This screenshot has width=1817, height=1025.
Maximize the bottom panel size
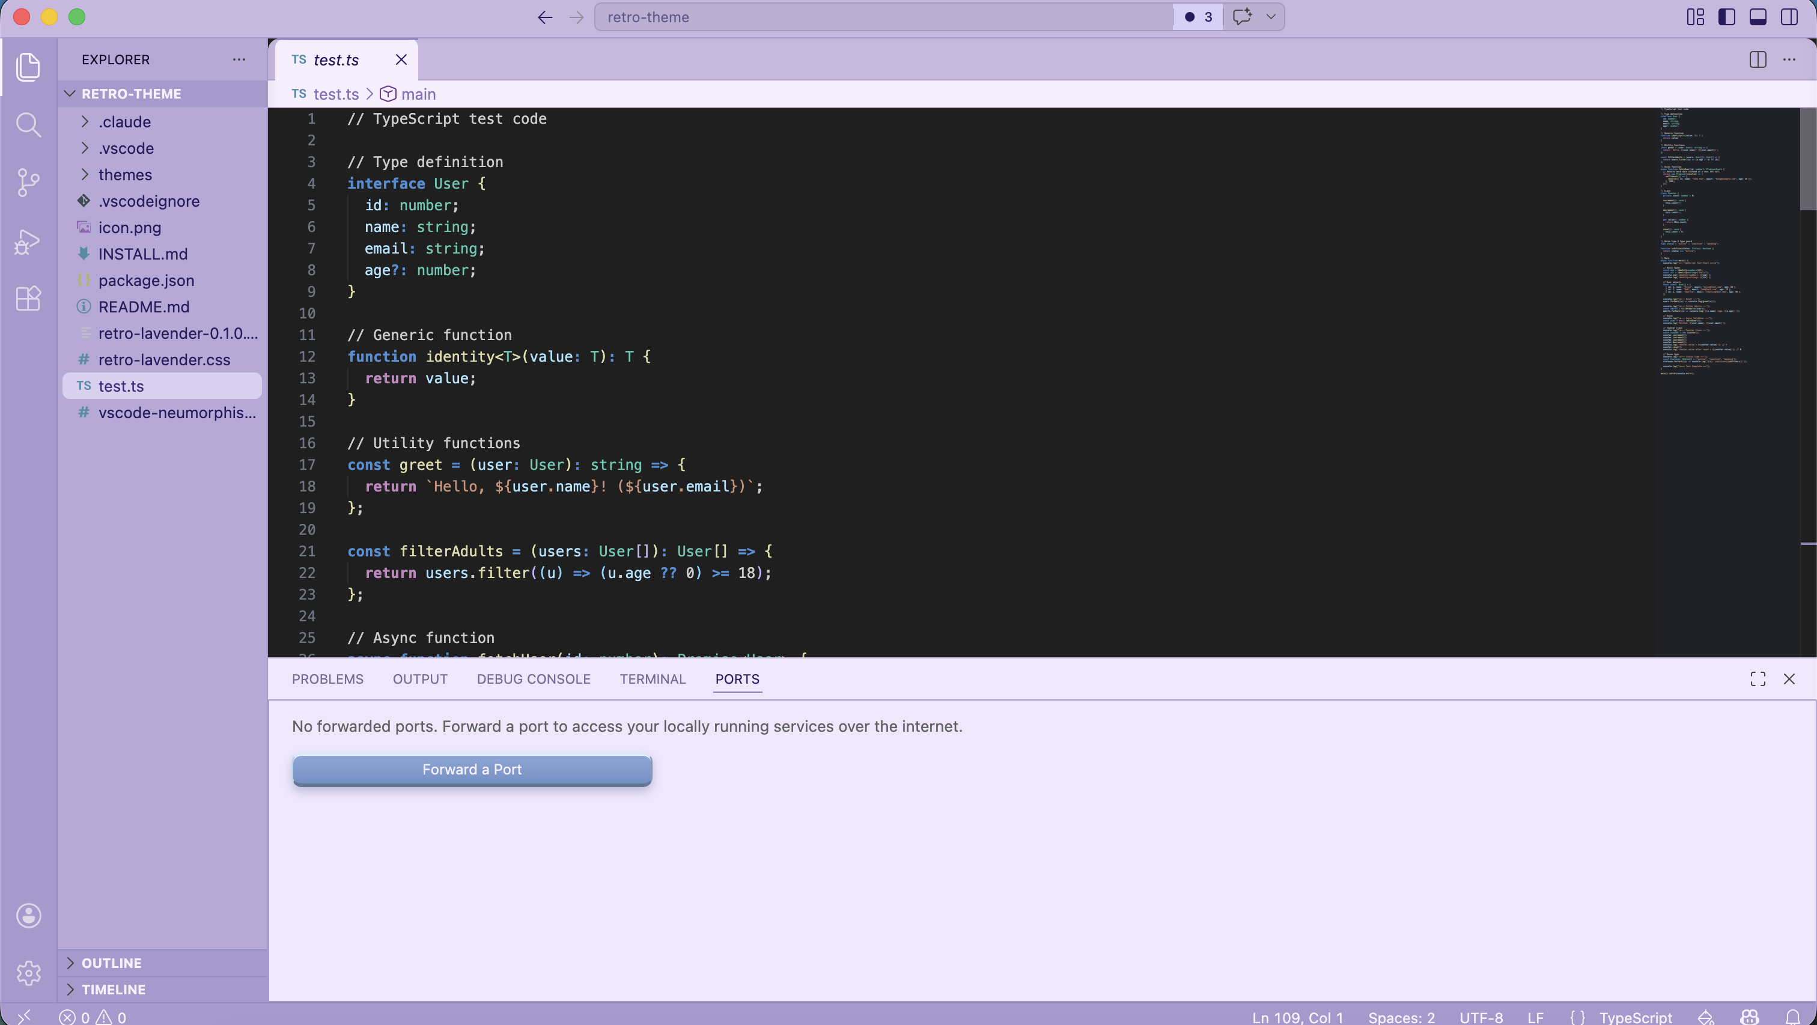pos(1757,679)
